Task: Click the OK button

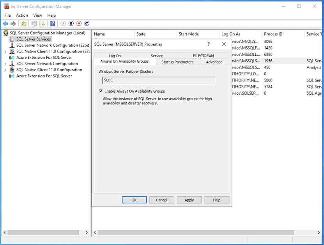Action: [134, 200]
